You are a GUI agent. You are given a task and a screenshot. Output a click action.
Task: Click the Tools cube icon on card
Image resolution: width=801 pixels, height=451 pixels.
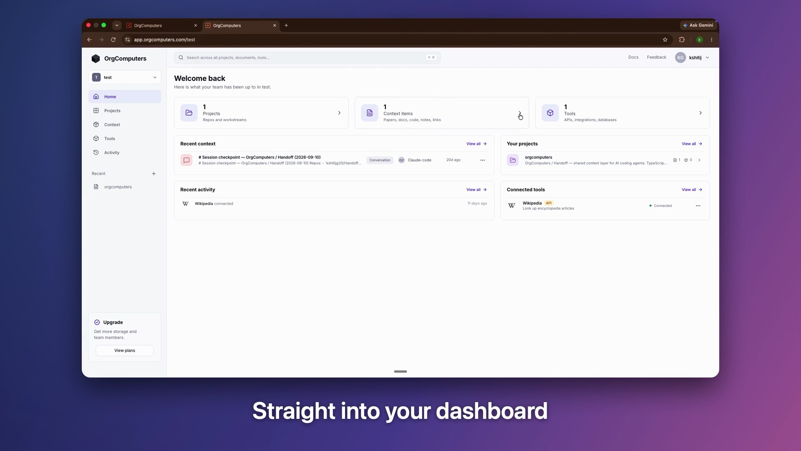click(x=550, y=113)
